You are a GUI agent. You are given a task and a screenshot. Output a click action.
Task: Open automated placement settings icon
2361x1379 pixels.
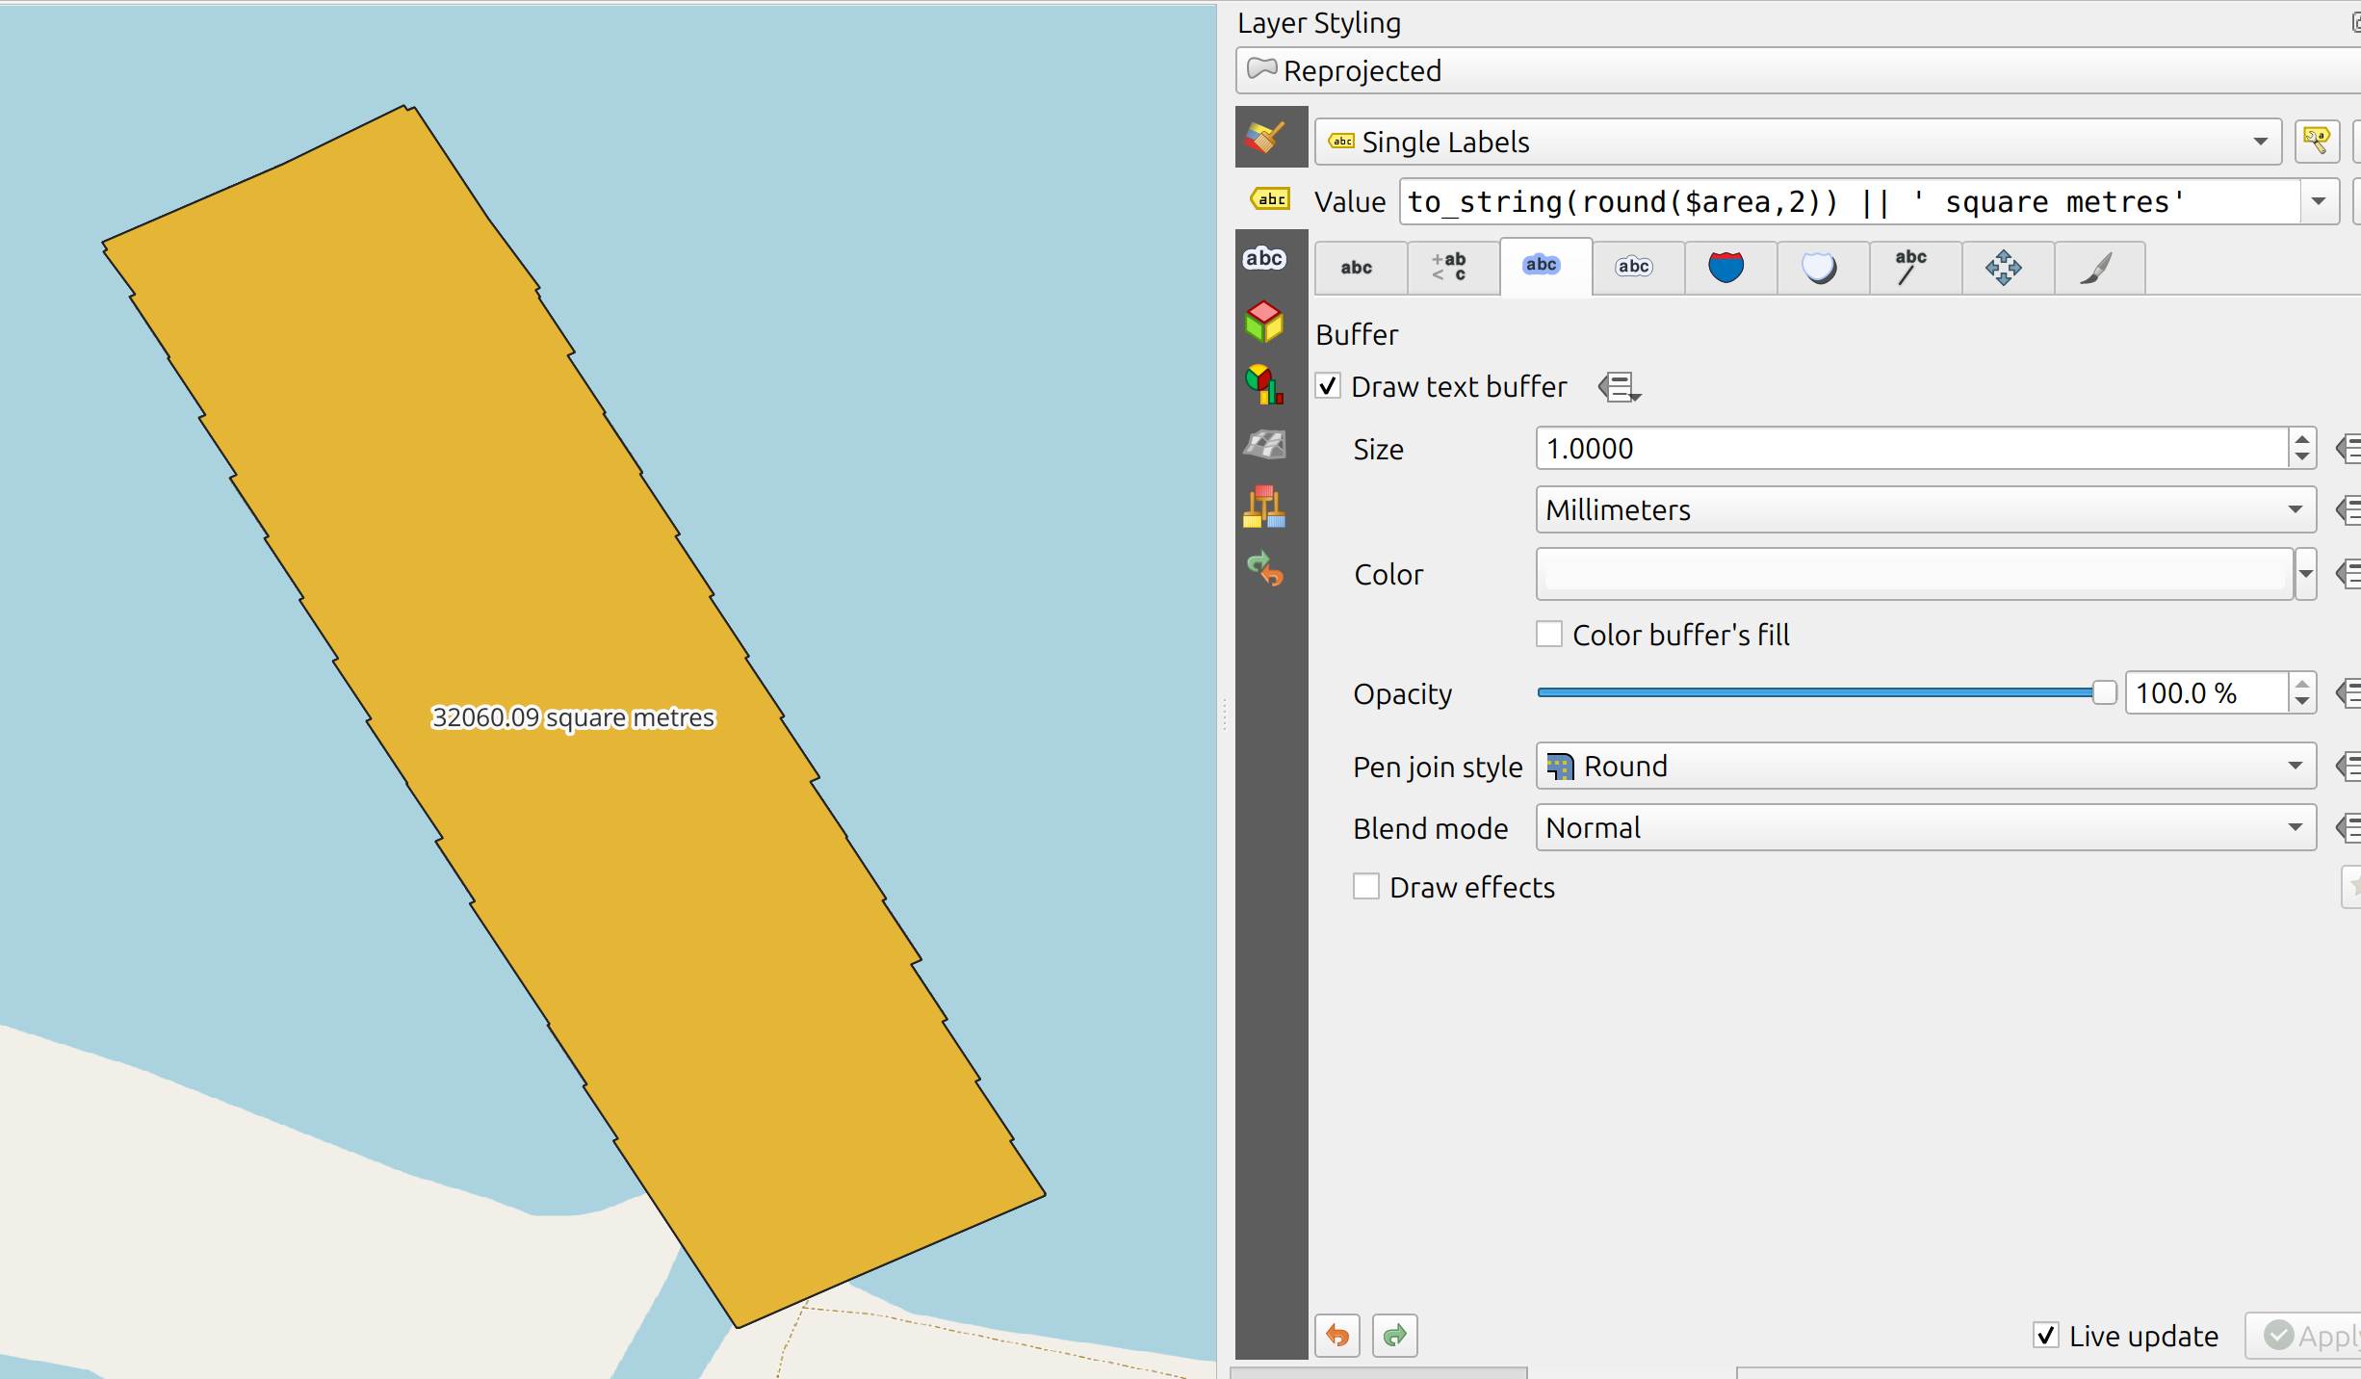tap(2317, 142)
